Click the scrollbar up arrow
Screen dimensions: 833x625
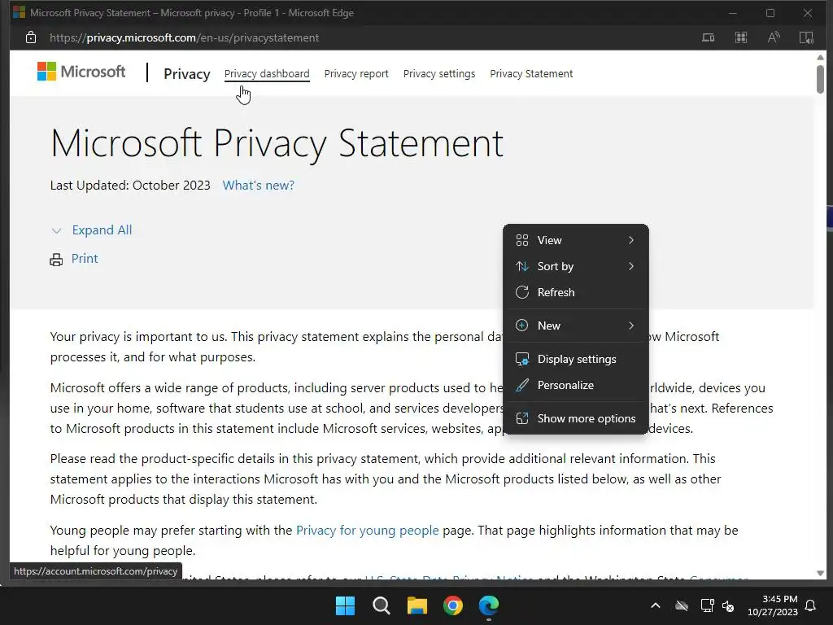(820, 57)
